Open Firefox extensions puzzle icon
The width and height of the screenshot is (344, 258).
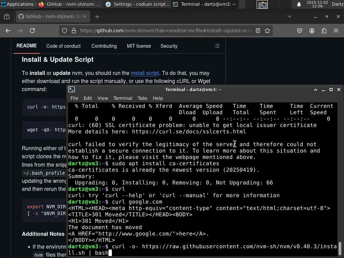click(324, 31)
